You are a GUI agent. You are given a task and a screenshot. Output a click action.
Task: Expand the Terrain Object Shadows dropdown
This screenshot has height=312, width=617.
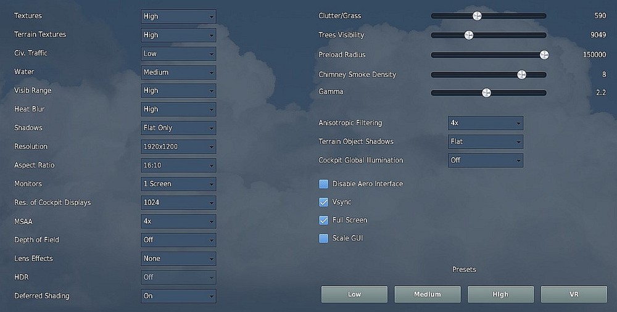[485, 142]
